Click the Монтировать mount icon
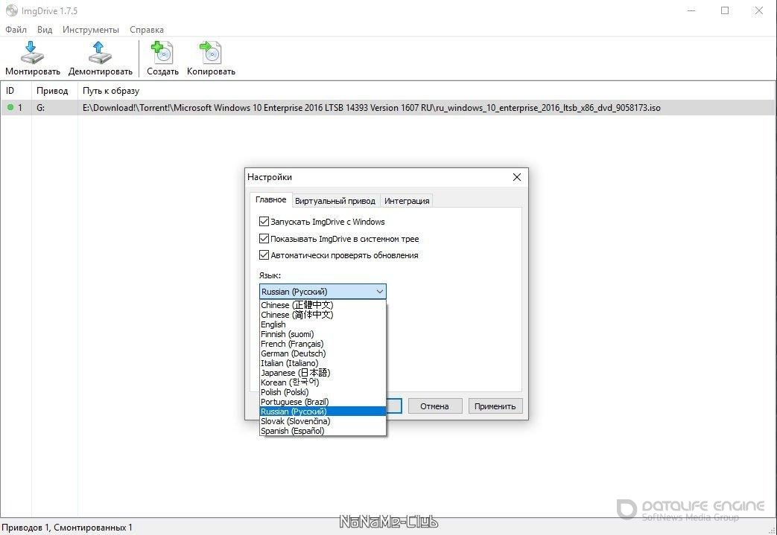Screen dimensions: 777x535 [32, 53]
